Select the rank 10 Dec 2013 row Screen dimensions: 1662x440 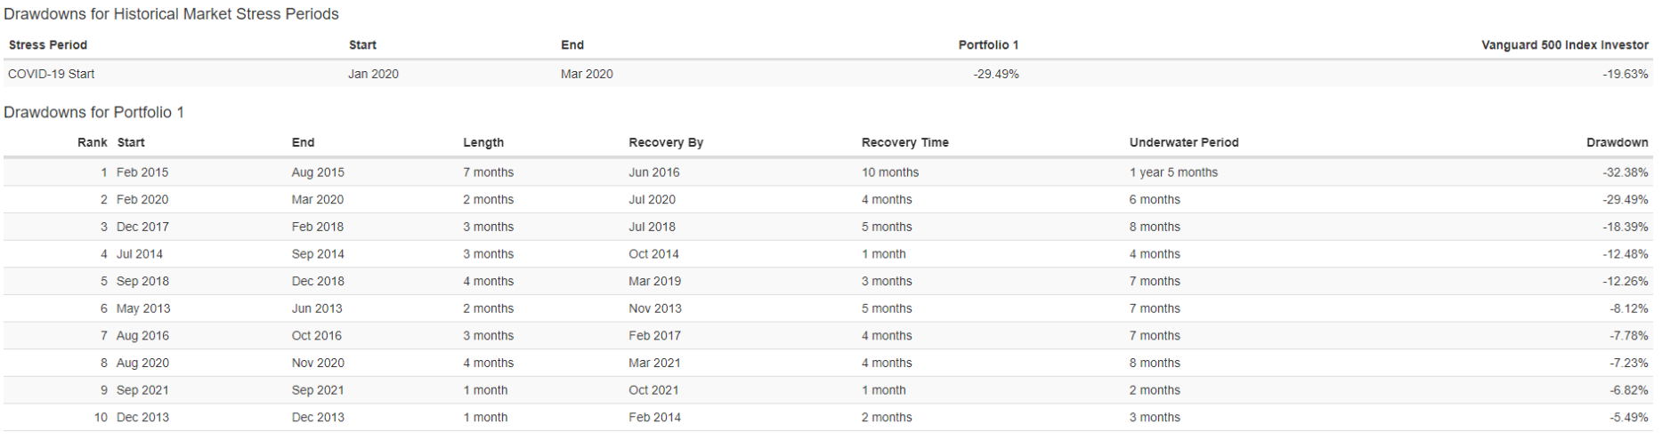[828, 417]
